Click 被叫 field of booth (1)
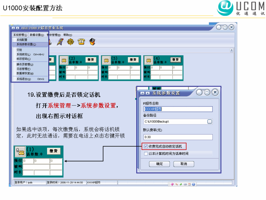The image size is (266, 200). point(36,167)
